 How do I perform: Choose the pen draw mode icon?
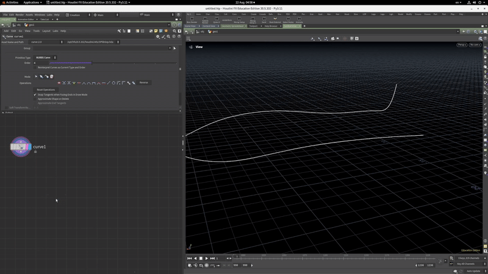(41, 77)
